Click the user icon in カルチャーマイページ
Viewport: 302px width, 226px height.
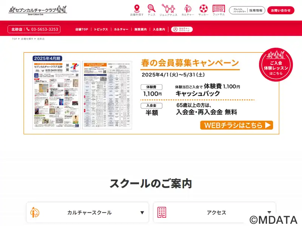[175, 29]
